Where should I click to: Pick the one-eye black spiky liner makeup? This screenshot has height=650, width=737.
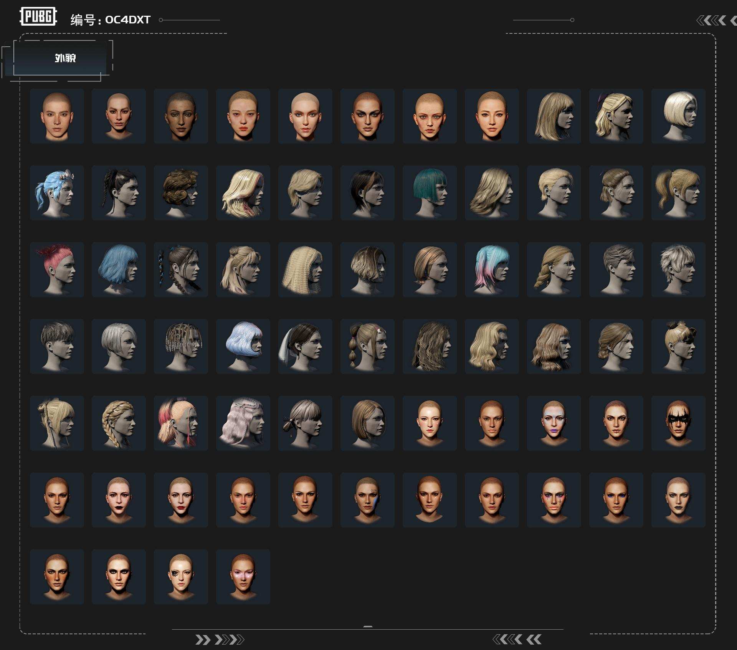(181, 577)
